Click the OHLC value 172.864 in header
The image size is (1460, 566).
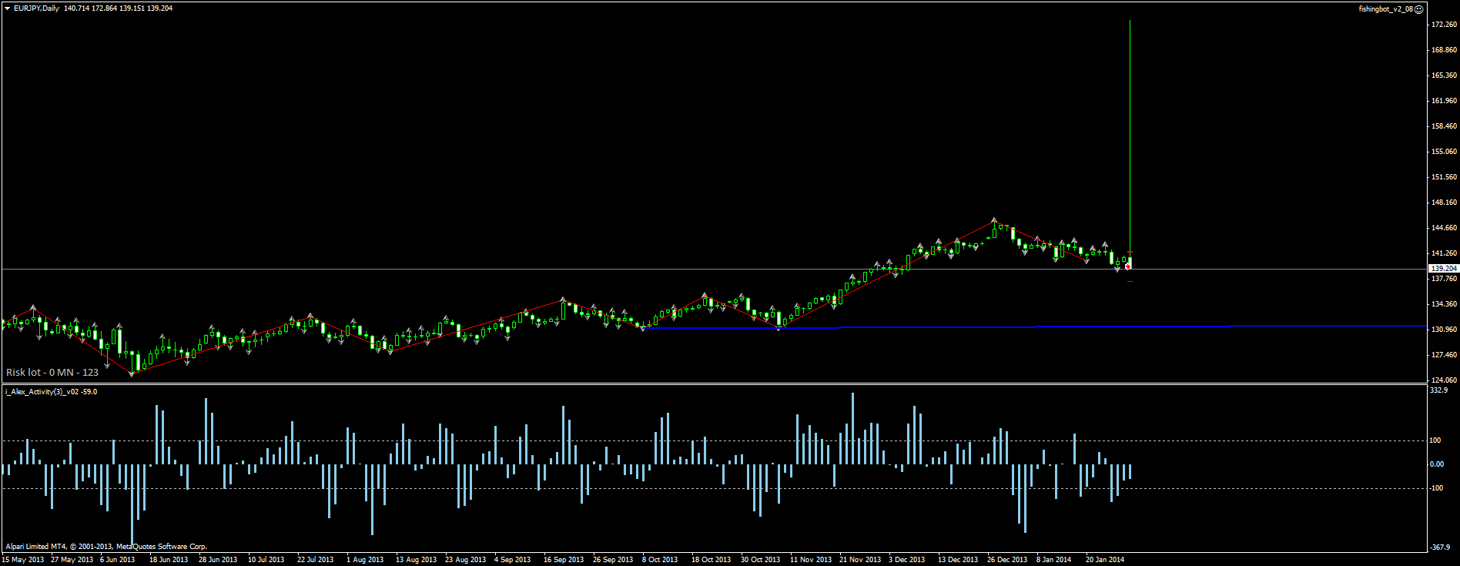[104, 8]
